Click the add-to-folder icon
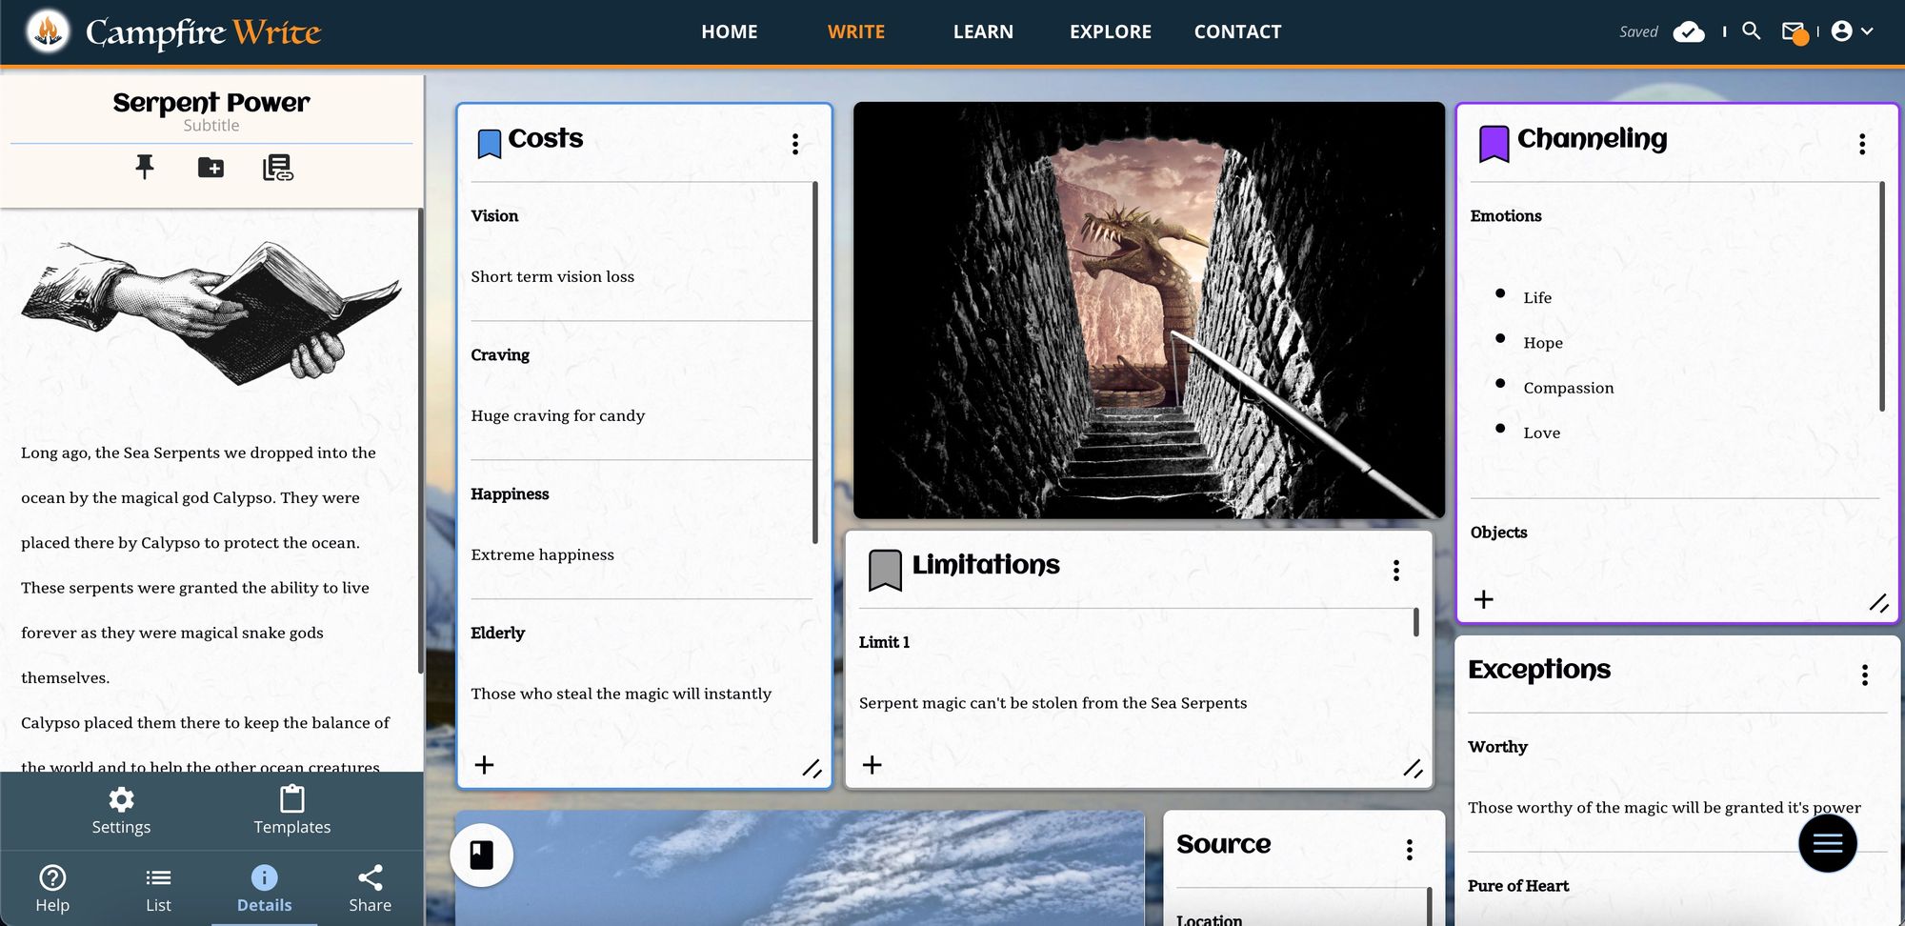The height and width of the screenshot is (926, 1905). click(211, 168)
